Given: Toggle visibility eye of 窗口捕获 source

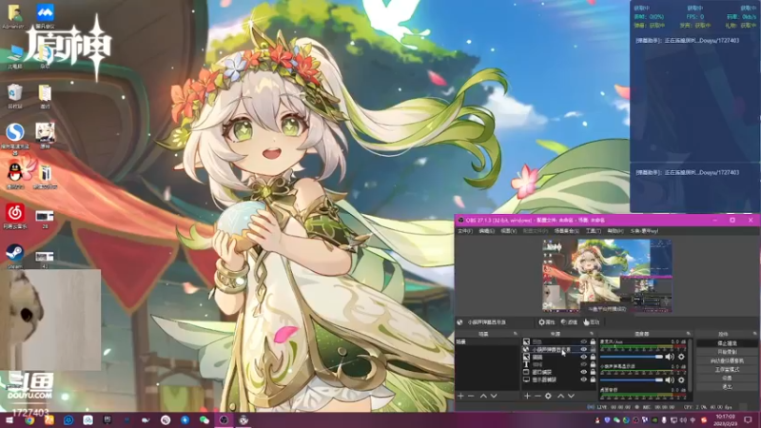Looking at the screenshot, I should tap(584, 372).
